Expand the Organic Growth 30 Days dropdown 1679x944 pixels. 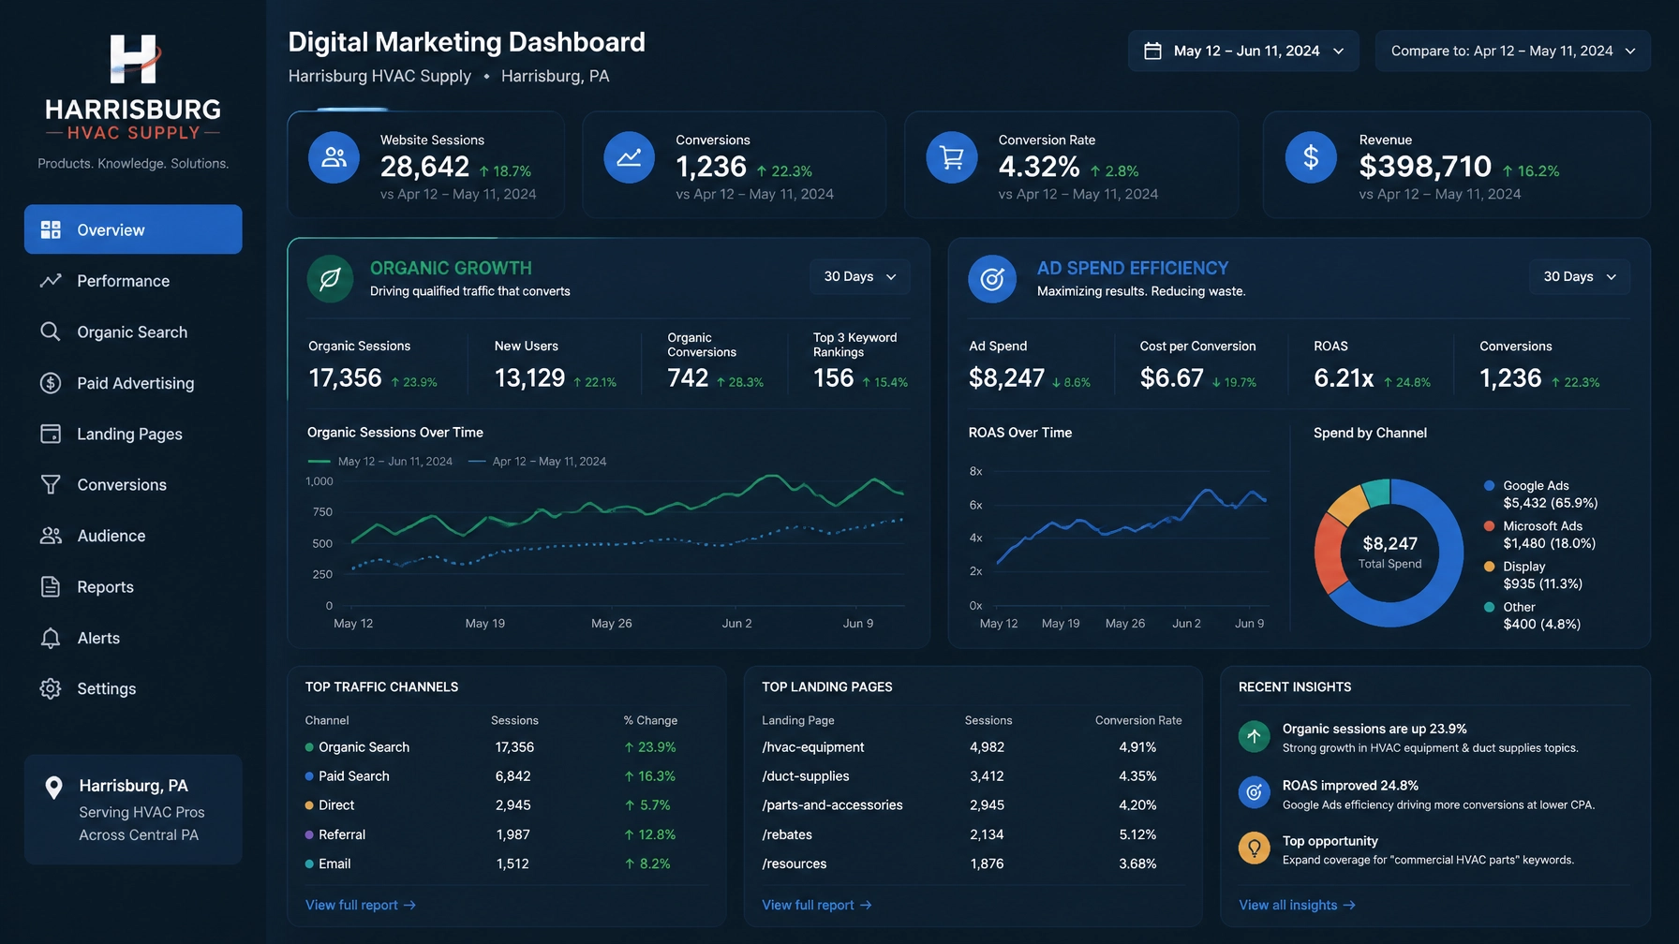point(860,276)
